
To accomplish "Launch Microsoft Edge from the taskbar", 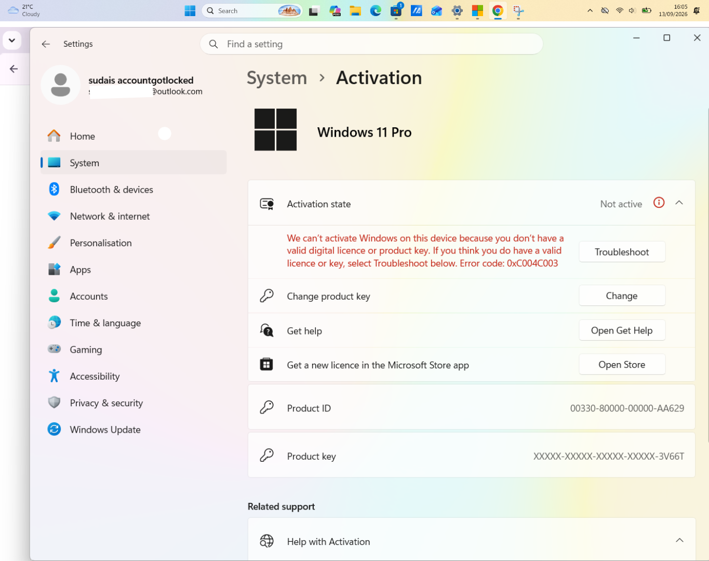I will pyautogui.click(x=376, y=11).
